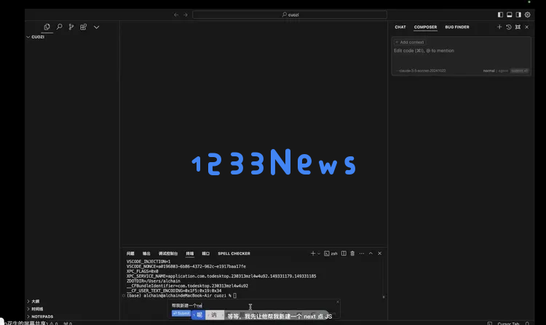
Task: Open the Cursor Tab status bar item
Action: click(x=508, y=324)
